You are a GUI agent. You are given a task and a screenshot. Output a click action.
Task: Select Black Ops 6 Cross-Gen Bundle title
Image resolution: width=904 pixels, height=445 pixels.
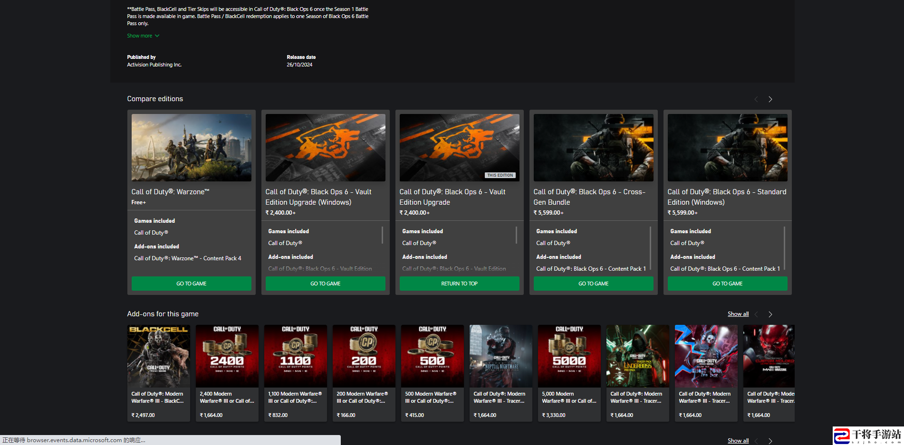589,197
